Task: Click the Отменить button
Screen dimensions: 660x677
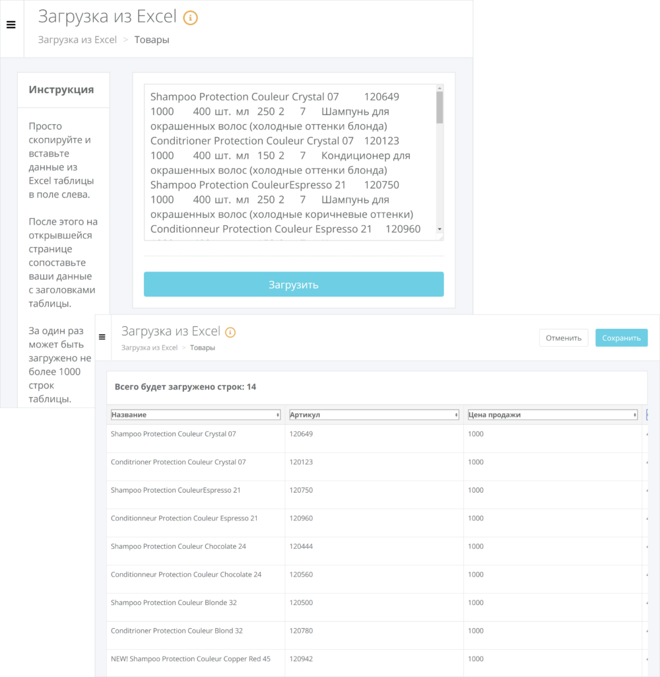Action: pyautogui.click(x=564, y=338)
